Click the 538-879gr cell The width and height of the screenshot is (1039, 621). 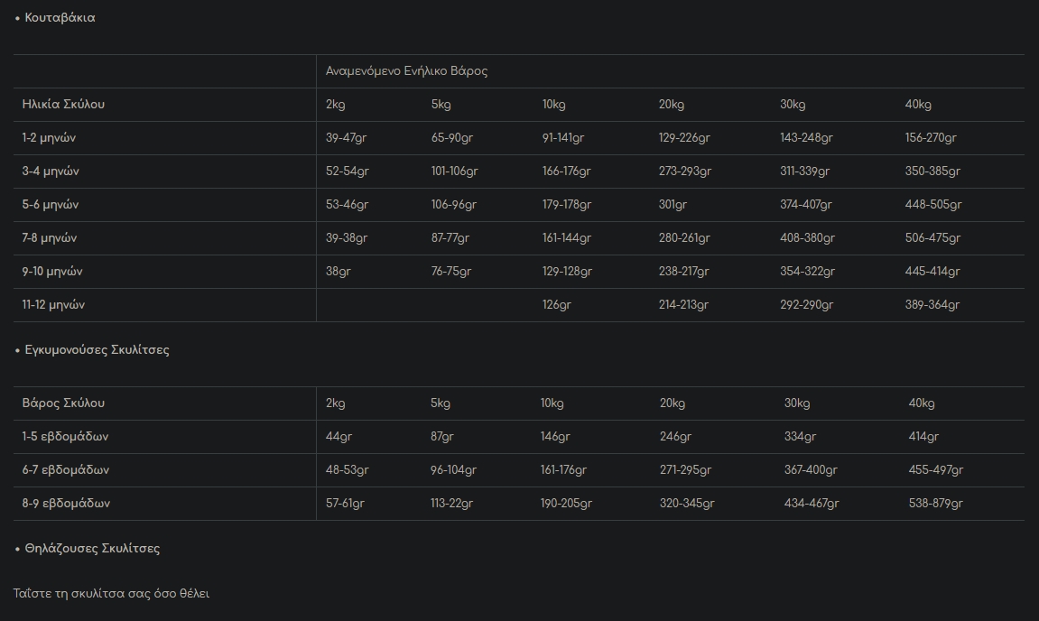pyautogui.click(x=935, y=504)
